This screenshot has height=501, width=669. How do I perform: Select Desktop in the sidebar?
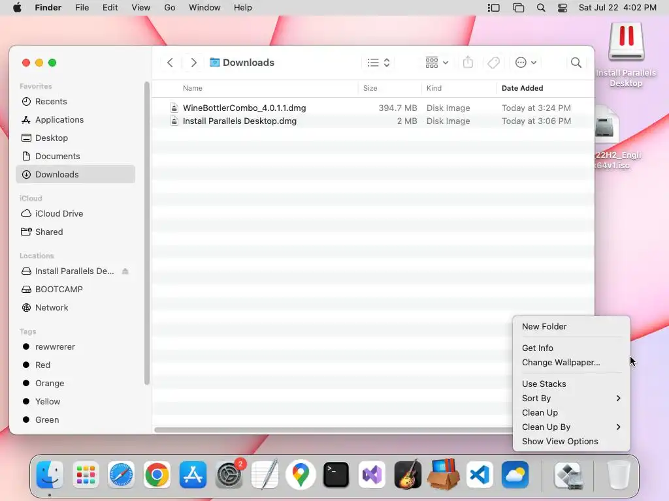pos(76,138)
